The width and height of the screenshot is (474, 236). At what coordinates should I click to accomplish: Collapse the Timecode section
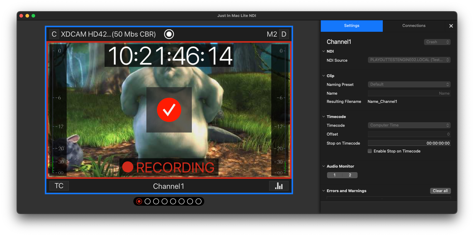[x=323, y=117]
